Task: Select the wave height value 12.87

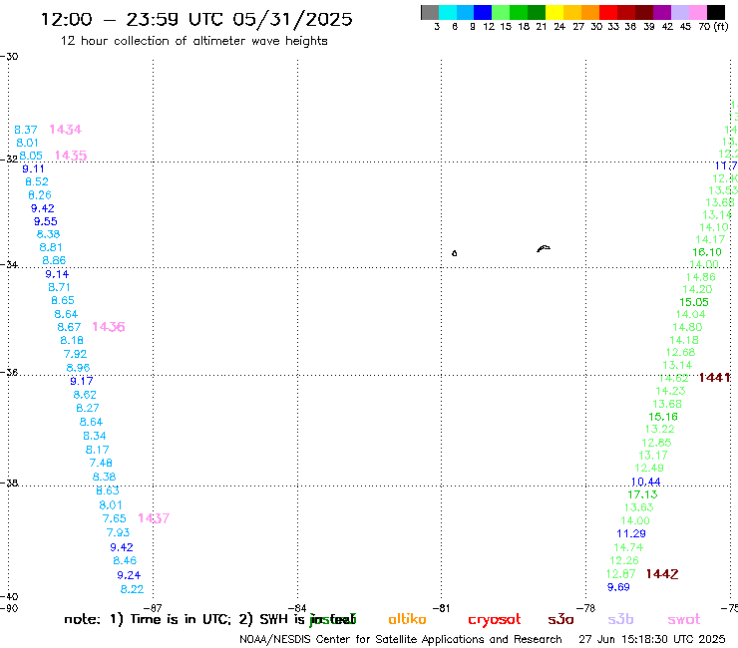Action: pyautogui.click(x=620, y=574)
